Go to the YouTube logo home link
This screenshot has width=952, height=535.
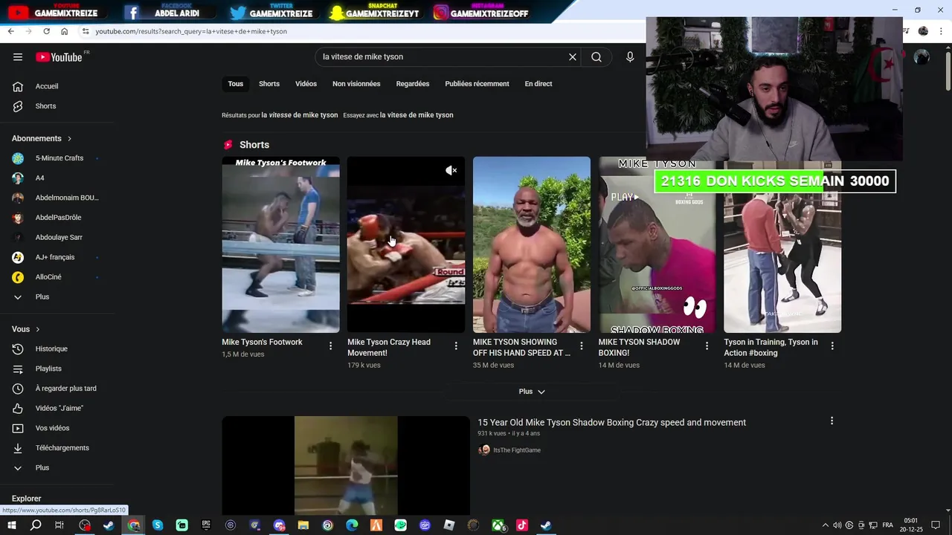click(59, 57)
